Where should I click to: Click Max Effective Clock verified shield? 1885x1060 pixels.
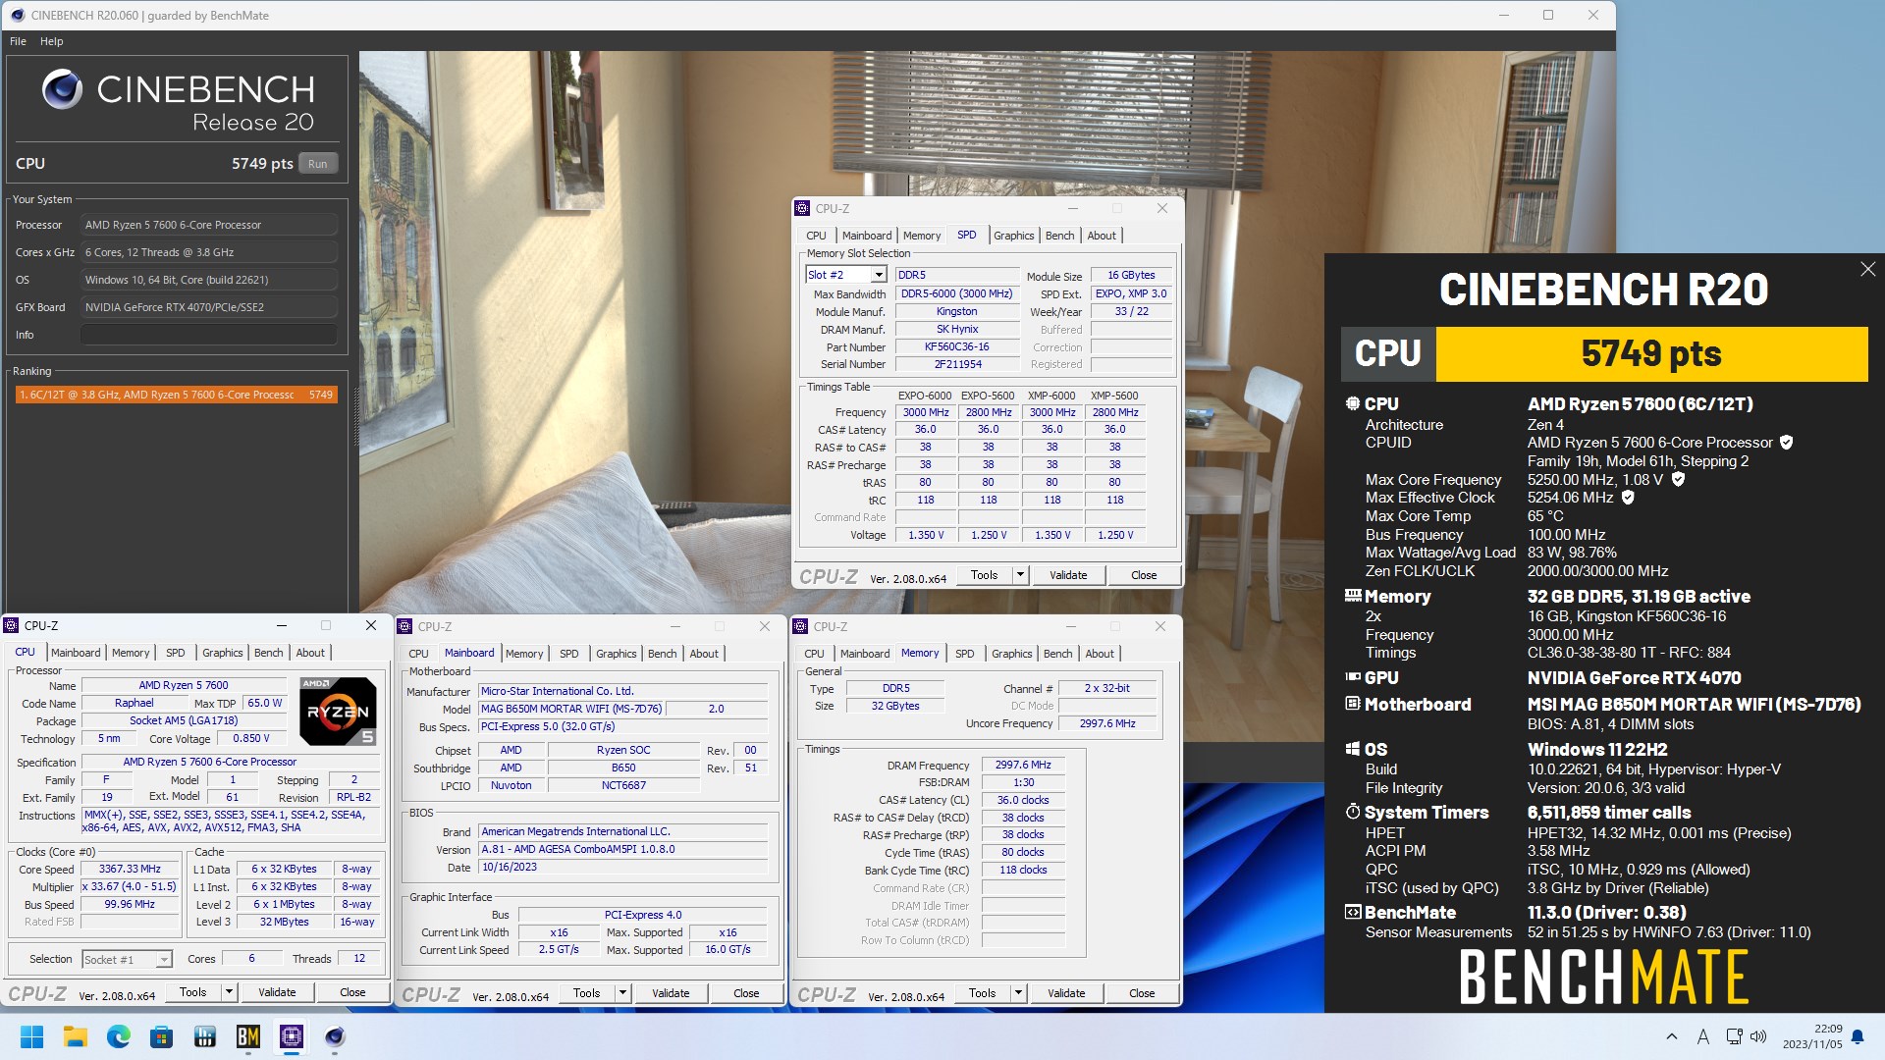click(x=1628, y=498)
